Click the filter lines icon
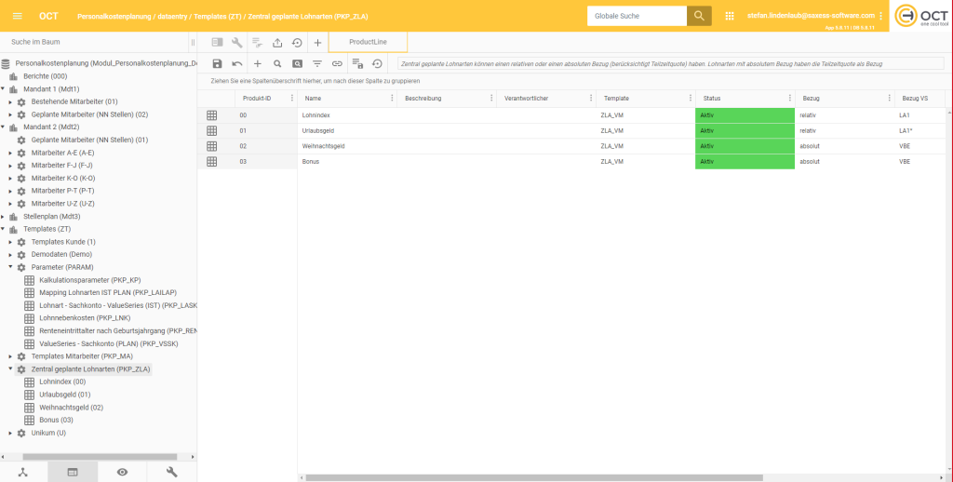Screen dimensions: 953x482 tap(317, 63)
